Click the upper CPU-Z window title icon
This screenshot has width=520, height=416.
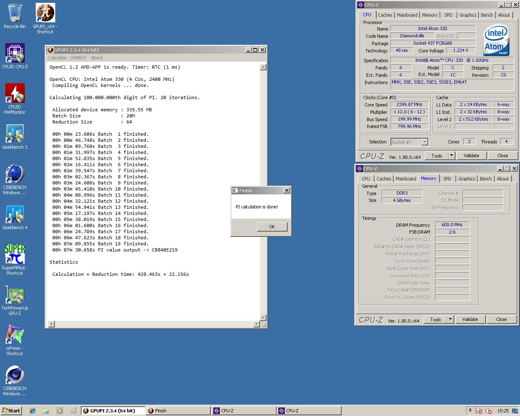coord(360,5)
